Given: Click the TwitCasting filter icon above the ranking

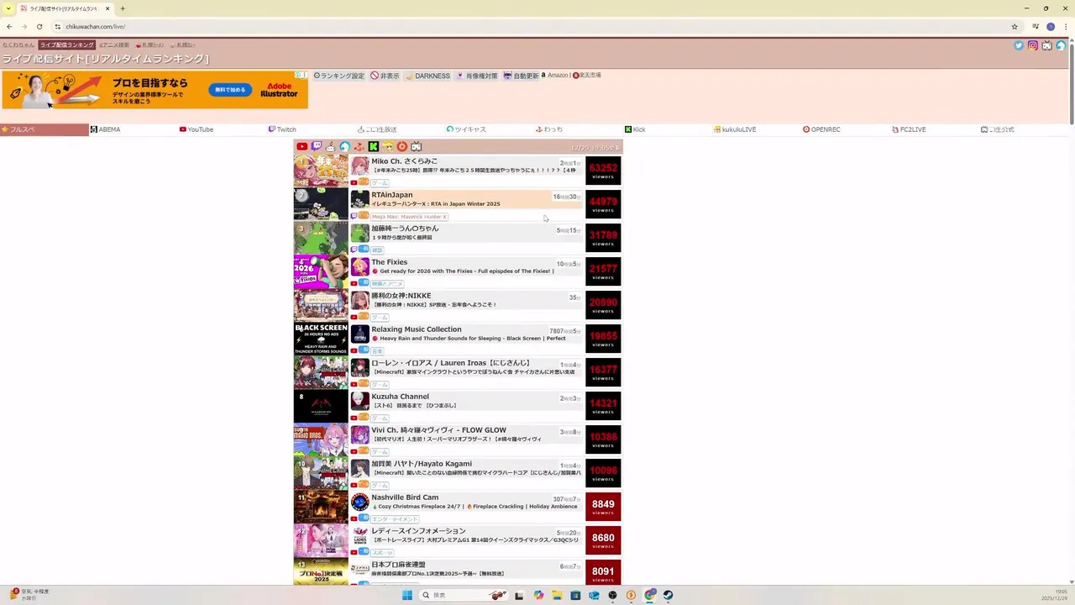Looking at the screenshot, I should click(344, 146).
